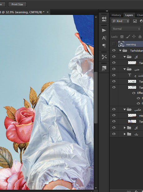Open the Actions panel play icon
This screenshot has width=143, height=192.
pyautogui.click(x=104, y=30)
